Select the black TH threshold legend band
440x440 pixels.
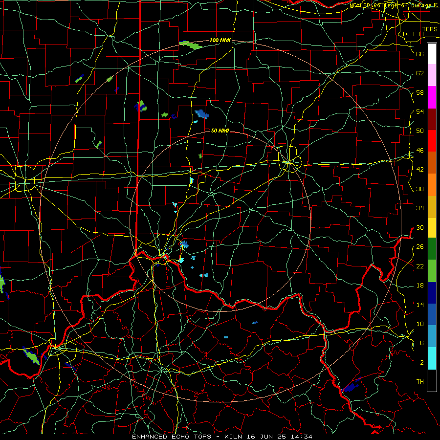click(432, 380)
